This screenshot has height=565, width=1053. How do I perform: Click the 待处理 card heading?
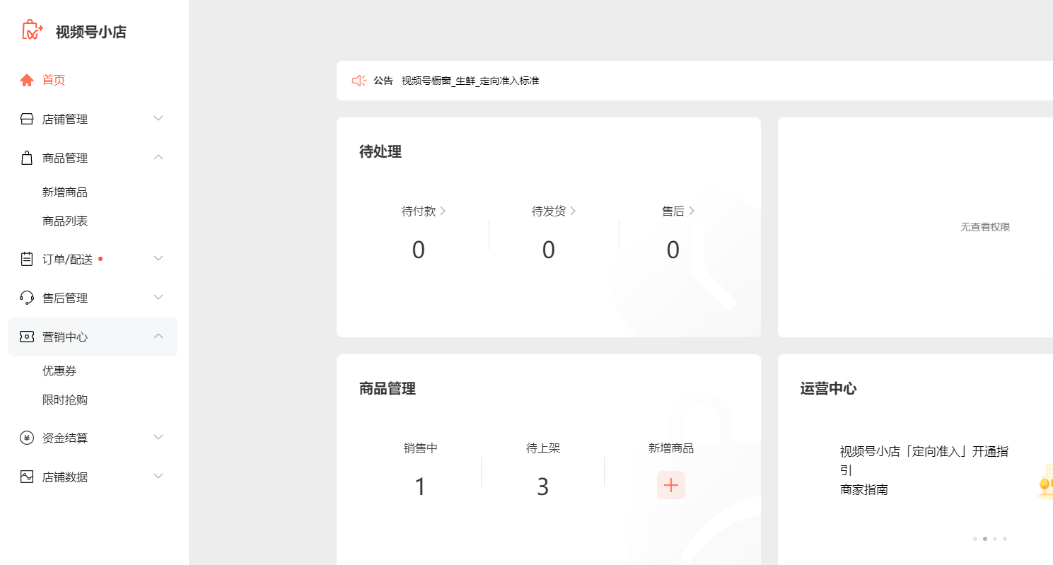tap(380, 151)
